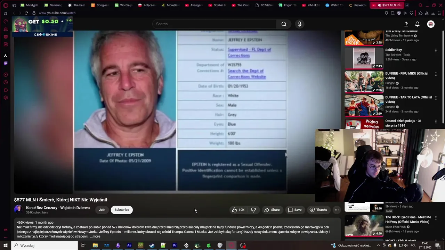Open the Windows notification center icon
This screenshot has width=445, height=250.
[x=438, y=245]
